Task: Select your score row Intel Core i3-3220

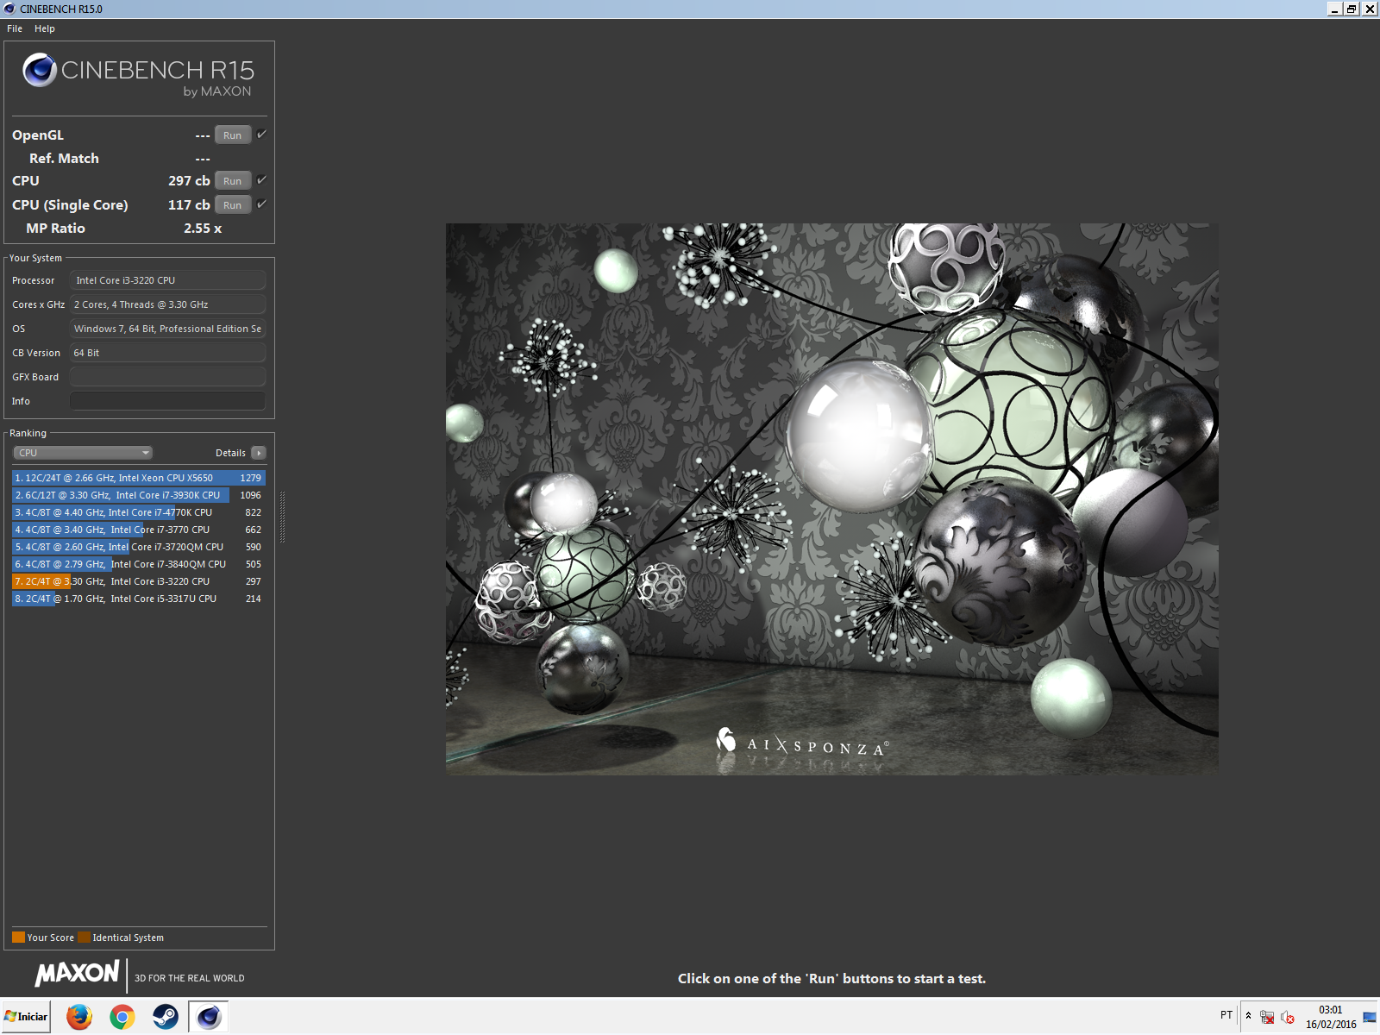Action: pos(139,581)
